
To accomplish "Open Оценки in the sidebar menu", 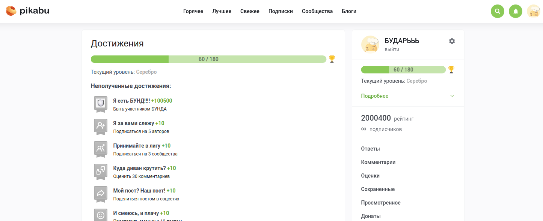I will point(370,176).
